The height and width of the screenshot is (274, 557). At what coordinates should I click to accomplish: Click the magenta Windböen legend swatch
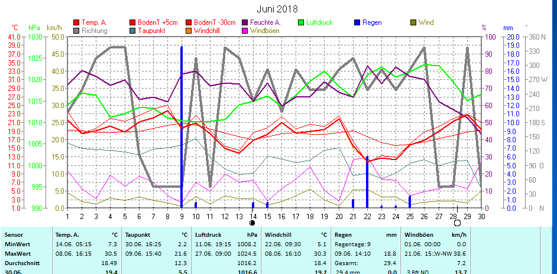click(x=244, y=31)
